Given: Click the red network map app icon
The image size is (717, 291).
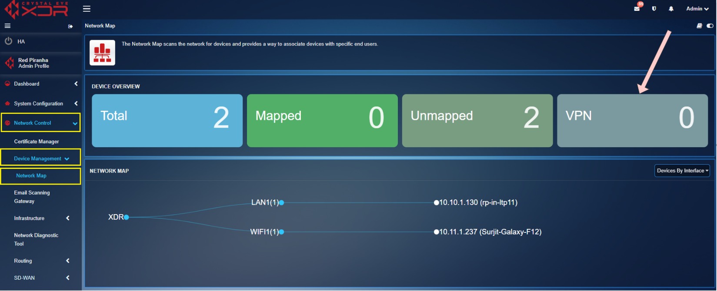Looking at the screenshot, I should [102, 53].
